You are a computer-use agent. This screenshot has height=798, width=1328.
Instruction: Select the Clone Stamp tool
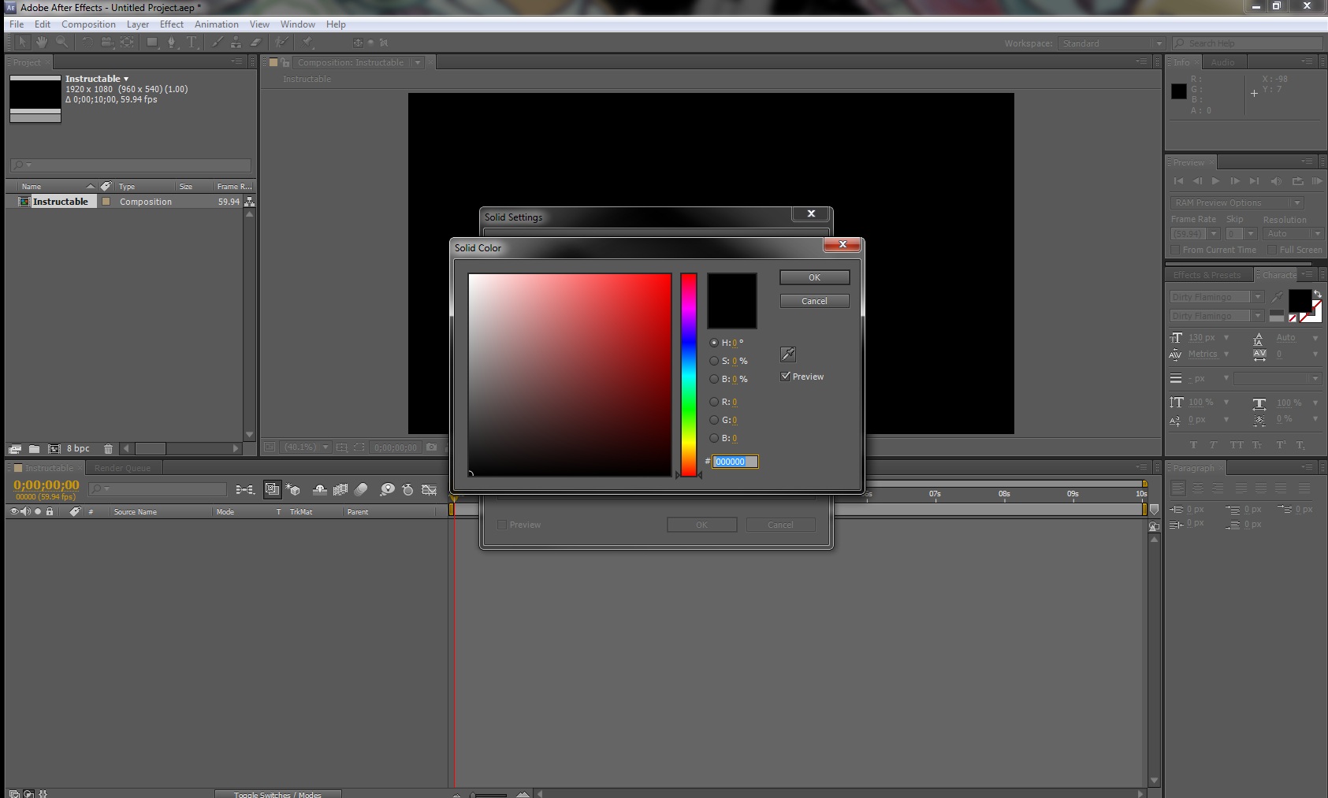(x=236, y=43)
